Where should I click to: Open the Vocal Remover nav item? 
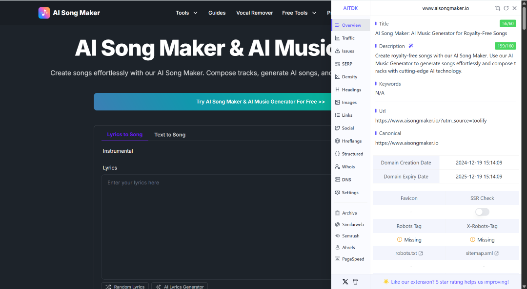(254, 13)
